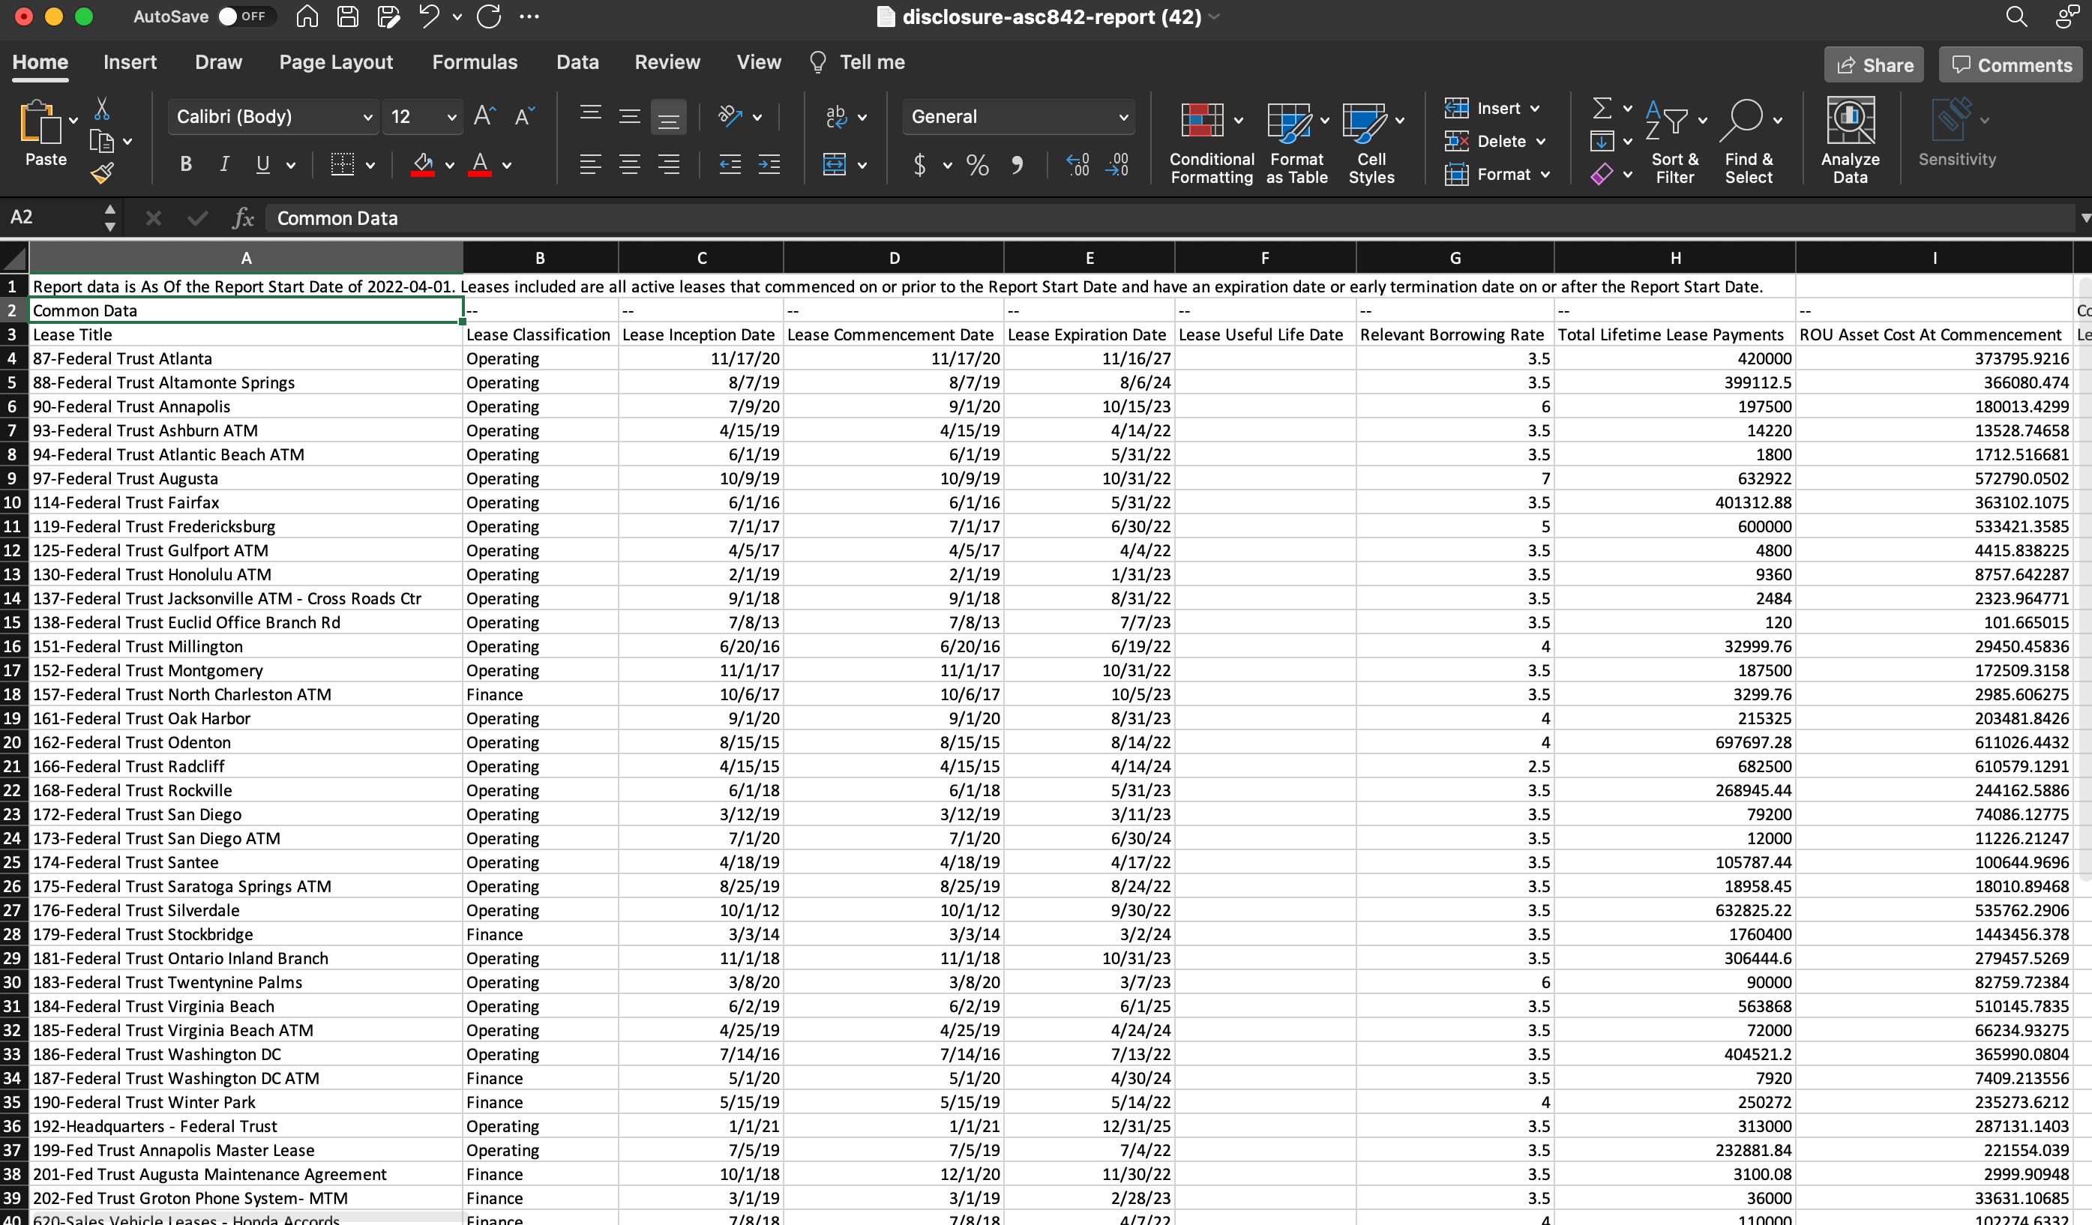
Task: Apply the red font color A
Action: click(x=480, y=164)
